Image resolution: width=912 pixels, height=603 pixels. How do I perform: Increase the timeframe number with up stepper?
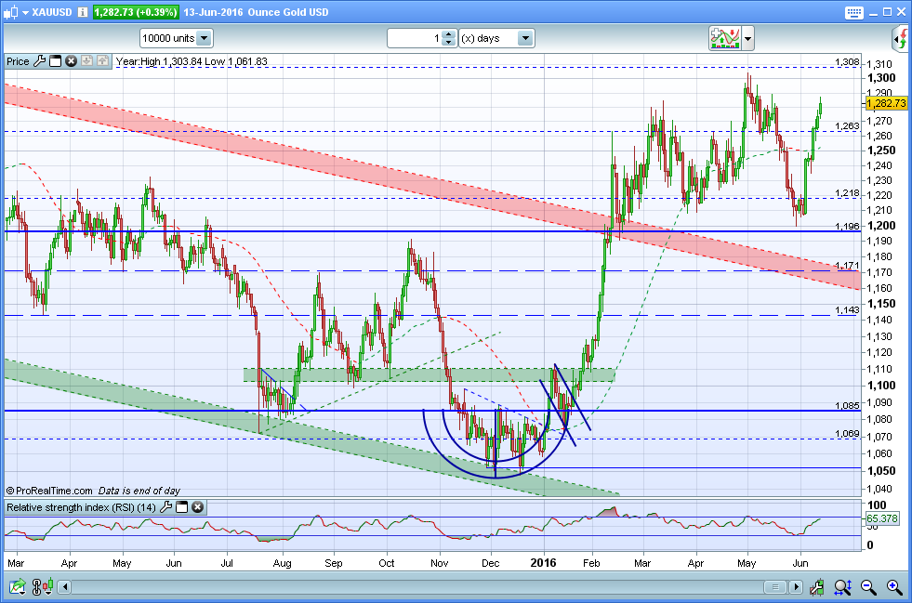pos(448,34)
